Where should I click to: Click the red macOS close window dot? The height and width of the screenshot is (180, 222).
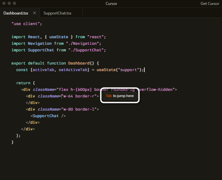(4, 3)
